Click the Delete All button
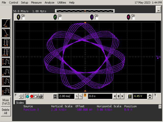Viewport: 163px width, 122px height. [6, 111]
